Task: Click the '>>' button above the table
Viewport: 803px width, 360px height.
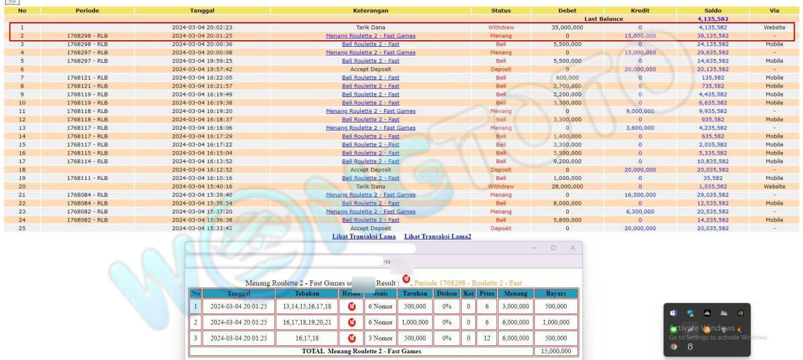Action: [12, 2]
